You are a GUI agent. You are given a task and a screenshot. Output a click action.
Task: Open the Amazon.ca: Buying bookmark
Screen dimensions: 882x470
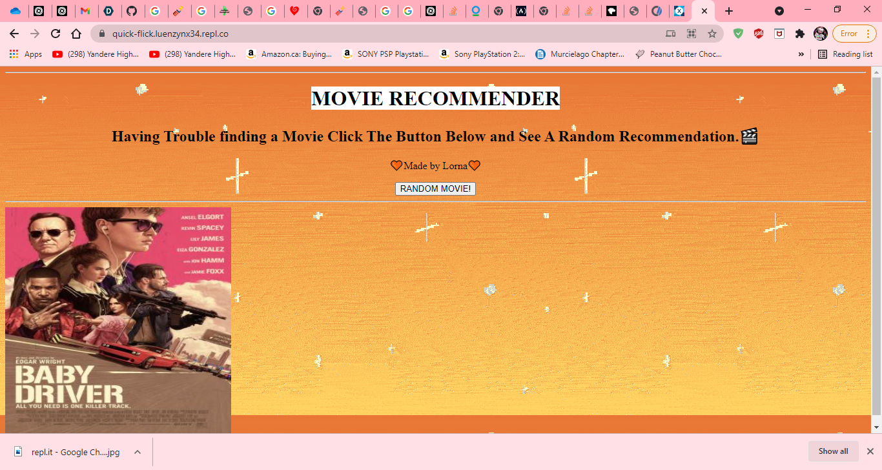pyautogui.click(x=289, y=54)
